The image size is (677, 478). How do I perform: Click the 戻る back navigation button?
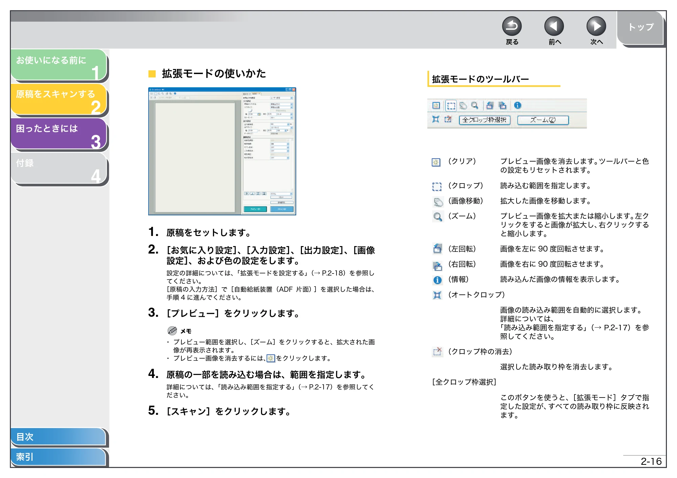tap(511, 26)
